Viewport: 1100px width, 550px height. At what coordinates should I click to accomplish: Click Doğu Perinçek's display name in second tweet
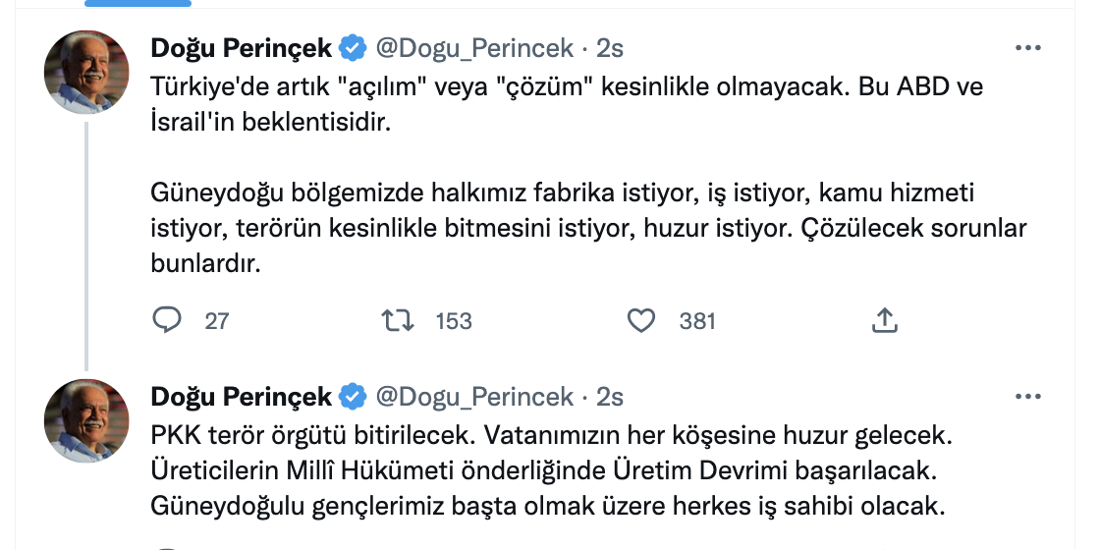(242, 397)
